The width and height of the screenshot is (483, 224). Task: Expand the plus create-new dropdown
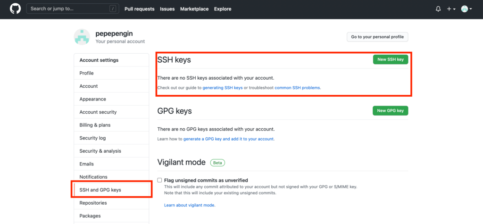pos(451,9)
